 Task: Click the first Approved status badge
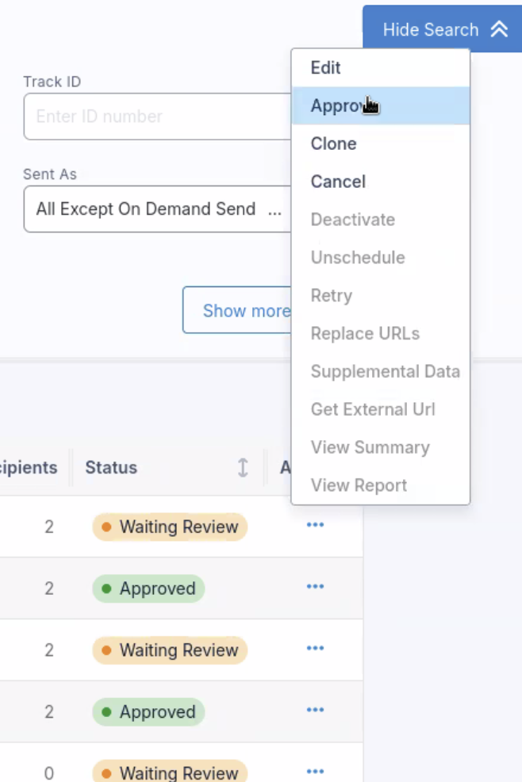tap(148, 588)
